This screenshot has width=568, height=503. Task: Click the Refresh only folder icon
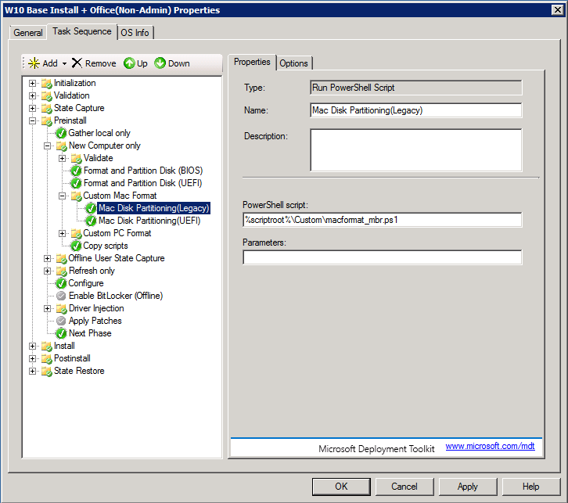coord(62,271)
